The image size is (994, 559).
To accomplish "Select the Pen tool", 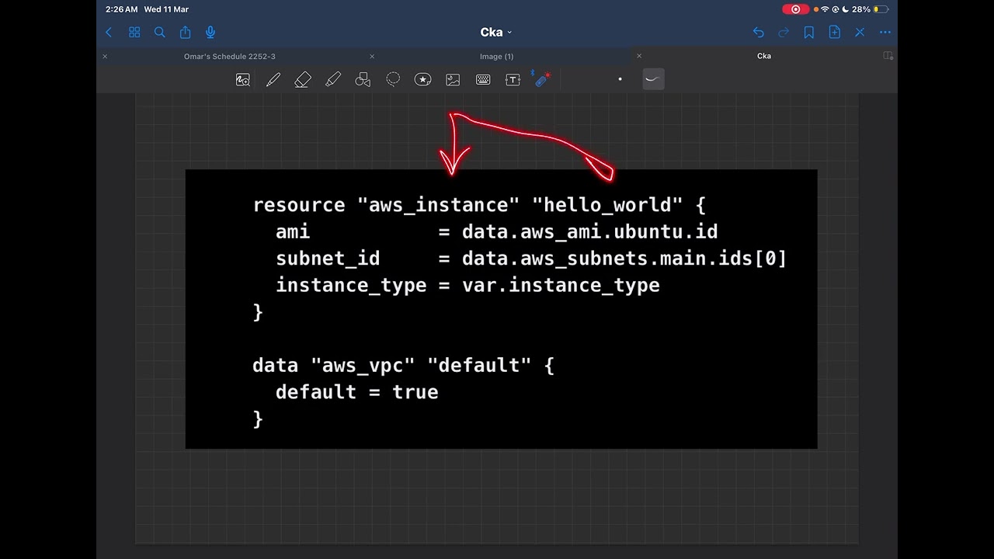I will pyautogui.click(x=273, y=79).
